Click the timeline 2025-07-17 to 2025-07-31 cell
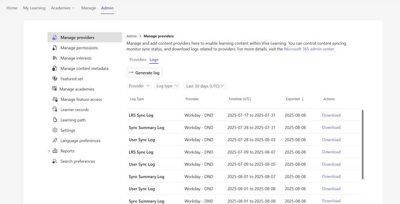This screenshot has height=204, width=400. [x=251, y=115]
